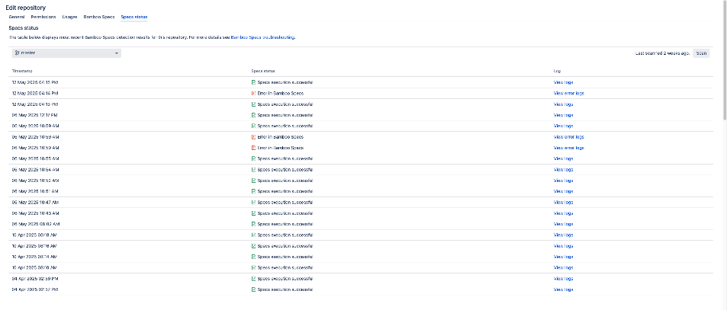View logs for 12 May 04:15 PM
Screen dimensions: 727x310
(563, 82)
